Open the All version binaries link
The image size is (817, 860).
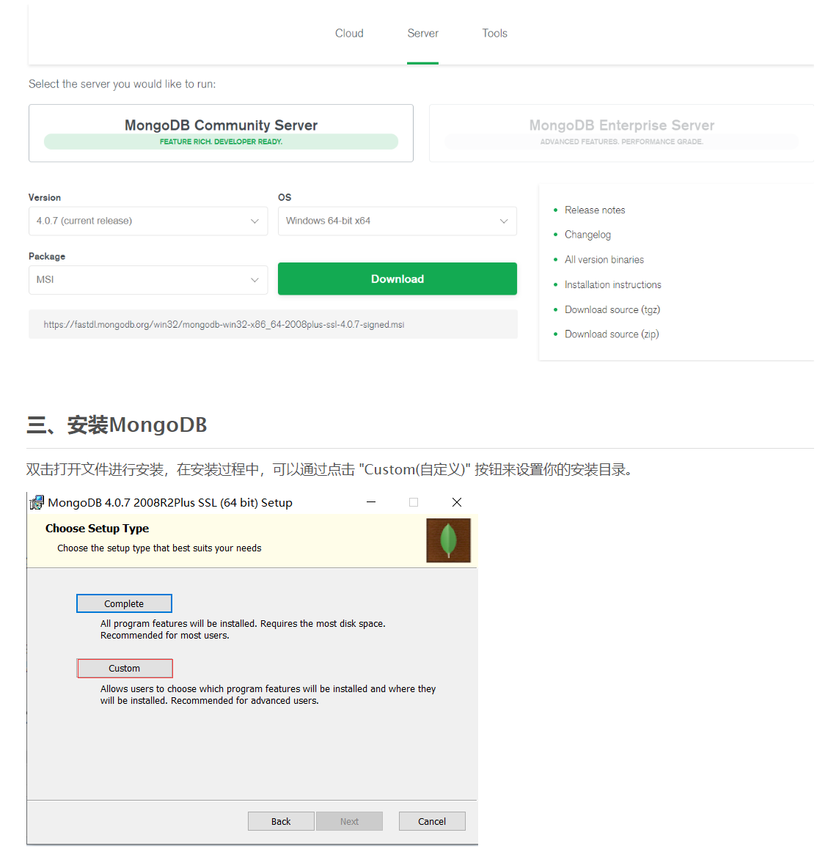(604, 260)
